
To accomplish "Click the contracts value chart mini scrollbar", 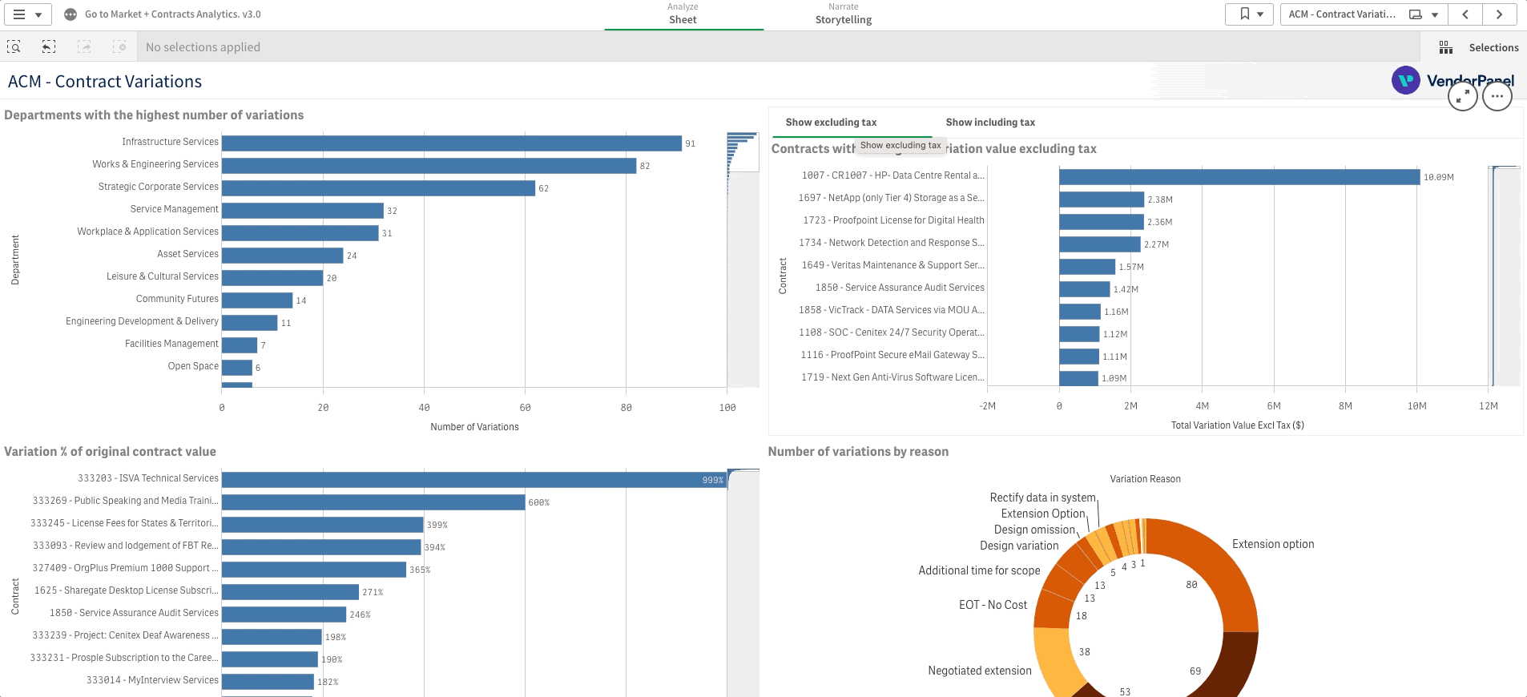I will point(1505,276).
